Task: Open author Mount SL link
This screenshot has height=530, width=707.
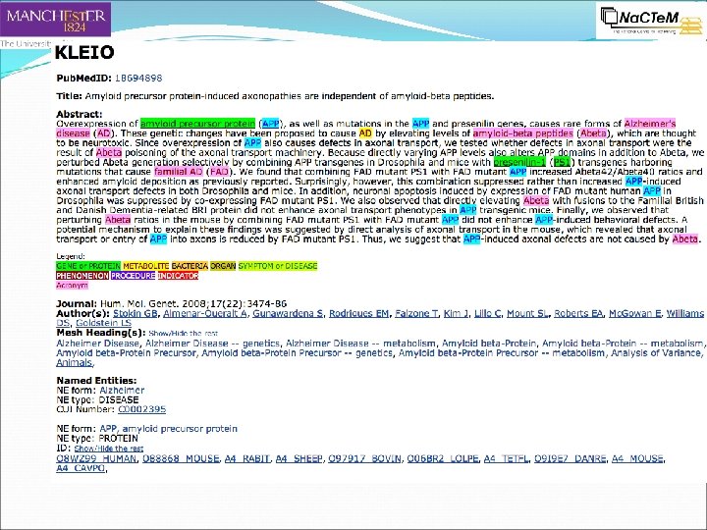Action: pyautogui.click(x=527, y=313)
